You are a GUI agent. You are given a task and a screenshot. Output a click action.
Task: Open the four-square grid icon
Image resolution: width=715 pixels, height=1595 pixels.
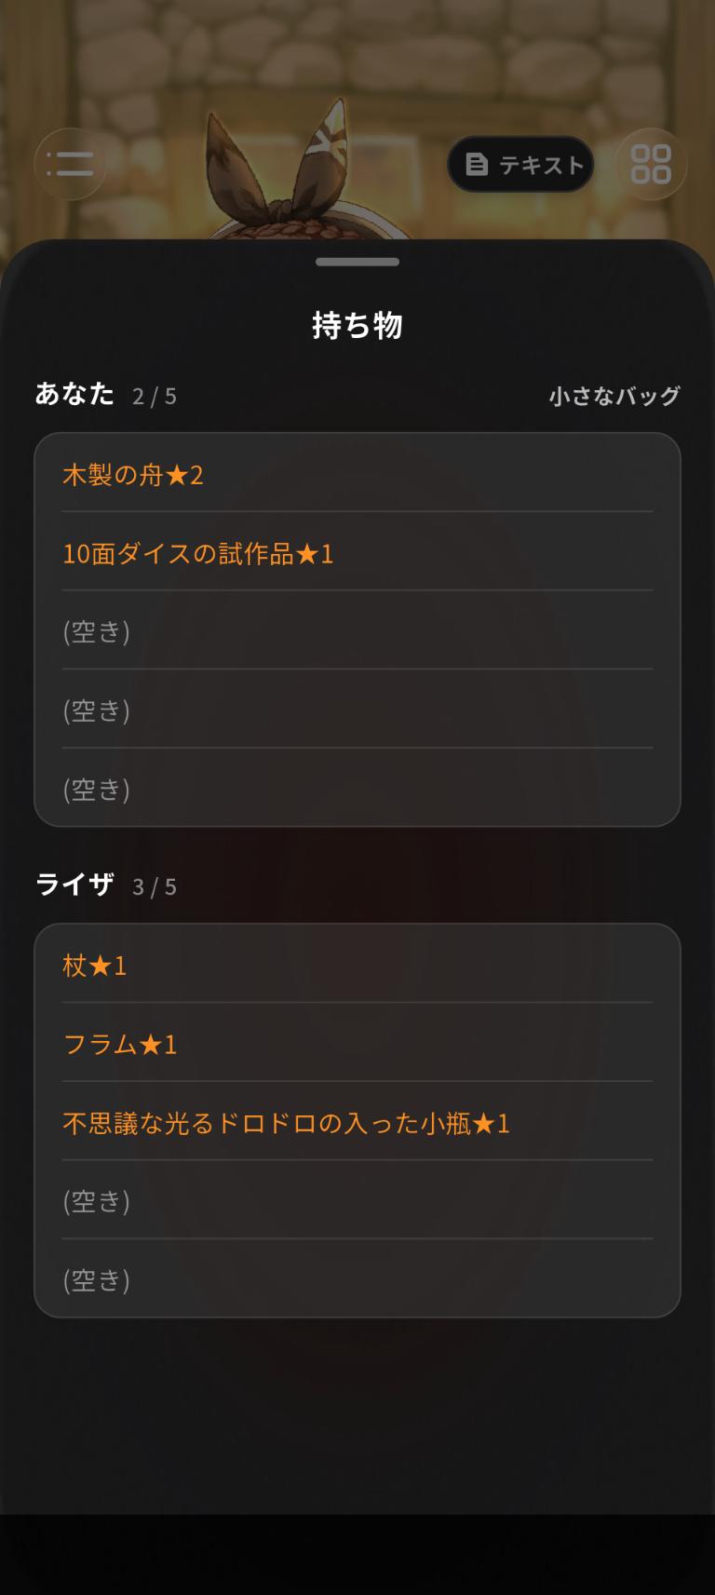pos(651,164)
